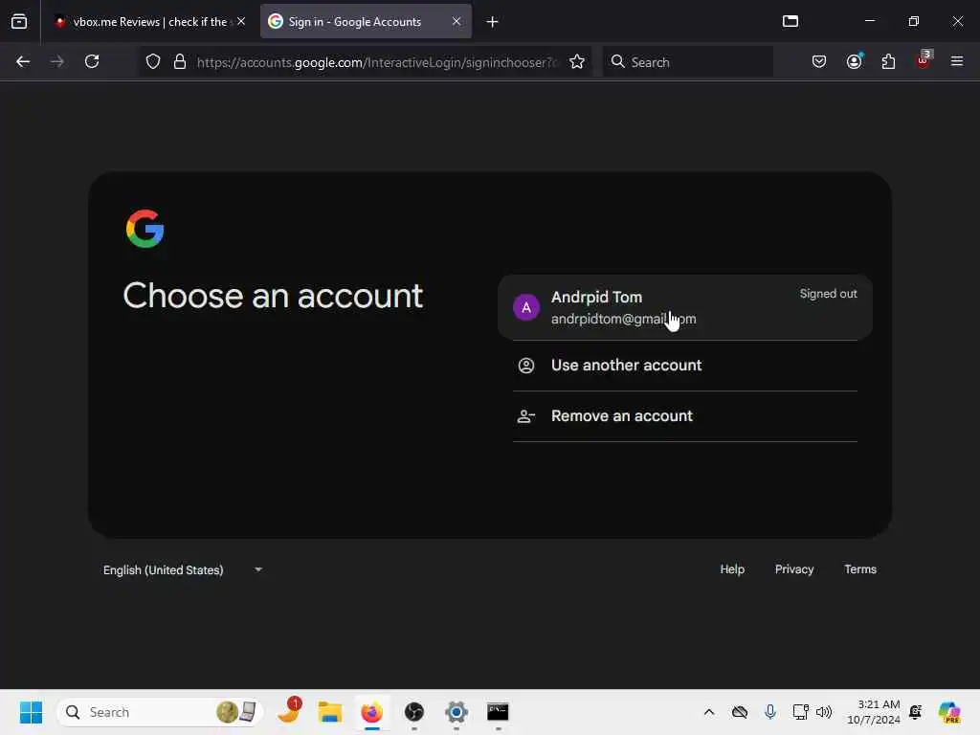Close the vbox.me Reviews tab
Viewport: 980px width, 735px height.
tap(241, 21)
